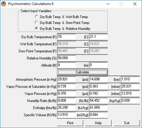Select Dry Bulb Temp & Wet Bulb Temp
Screen dimensions: 142x128
tap(61, 17)
